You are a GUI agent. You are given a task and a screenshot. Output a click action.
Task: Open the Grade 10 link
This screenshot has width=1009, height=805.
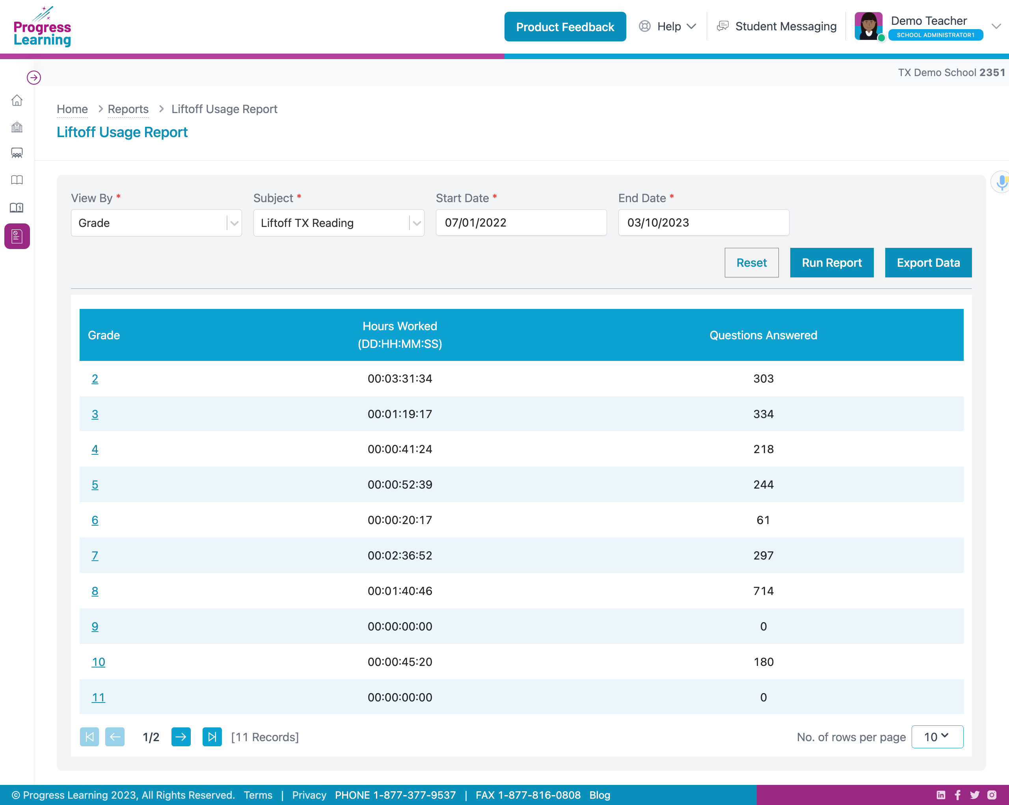pos(98,662)
